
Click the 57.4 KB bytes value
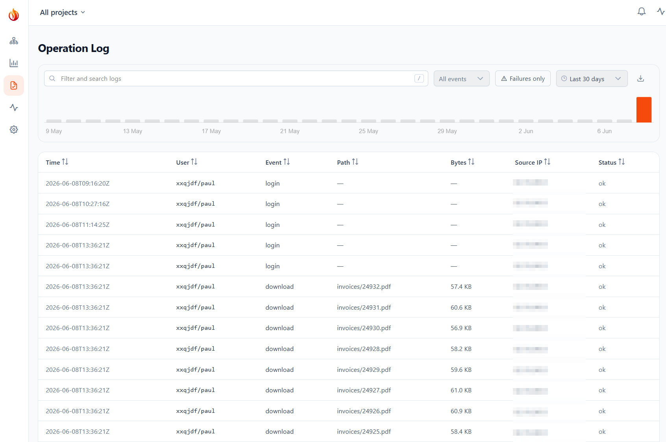pos(461,286)
